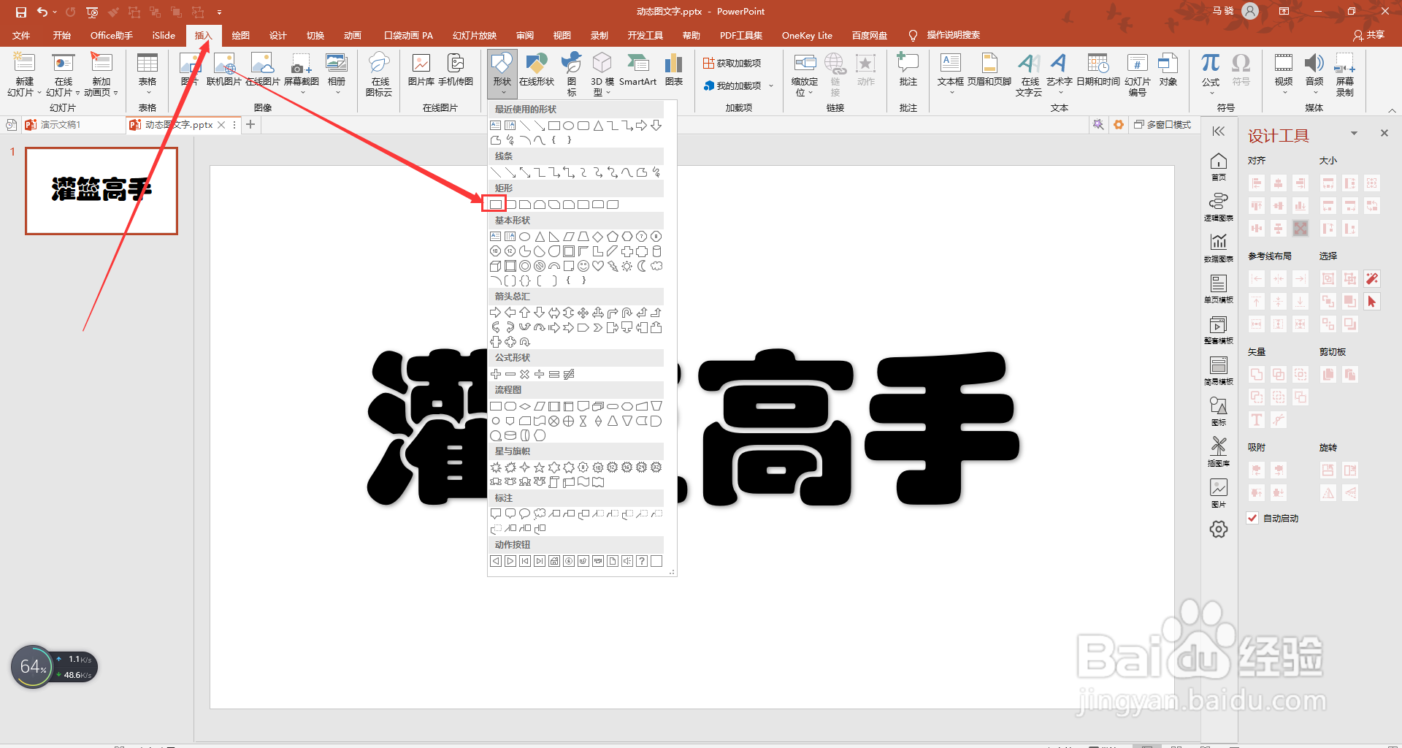The height and width of the screenshot is (748, 1402).
Task: Open settings gear in 设计工具 sidebar
Action: pyautogui.click(x=1219, y=529)
